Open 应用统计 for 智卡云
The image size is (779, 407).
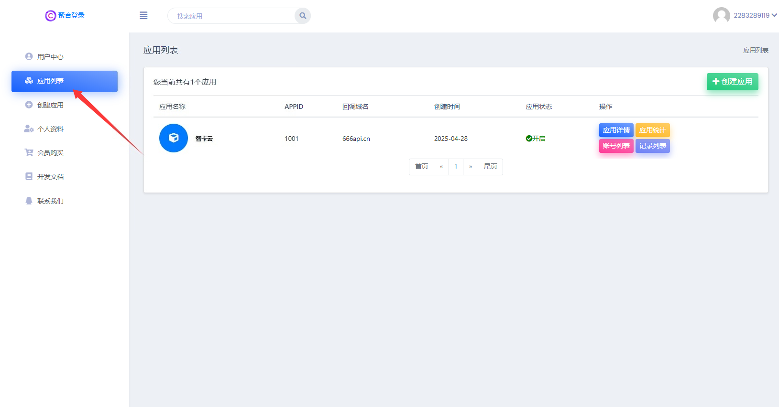pyautogui.click(x=652, y=130)
